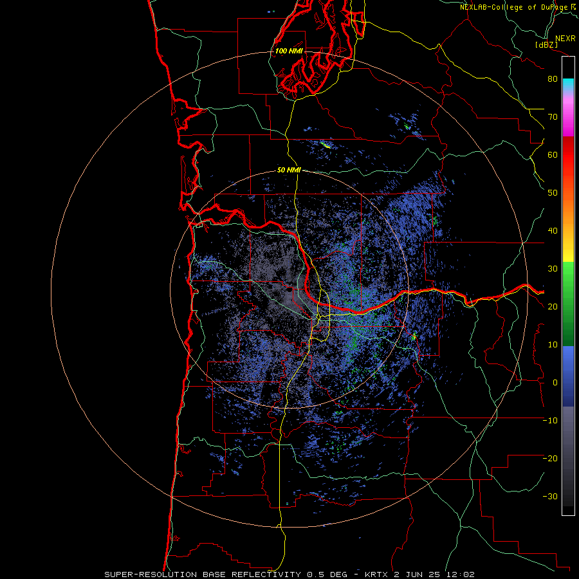The image size is (579, 579).
Task: Click the -20 value on the dBZ scale
Action: click(550, 459)
